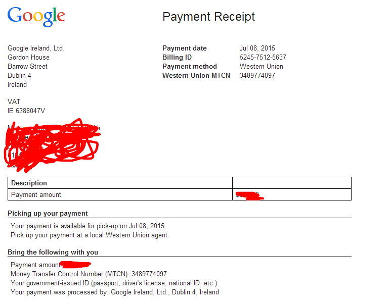The width and height of the screenshot is (392, 304).
Task: Click the Western Union MTCN value at top
Action: (x=257, y=75)
